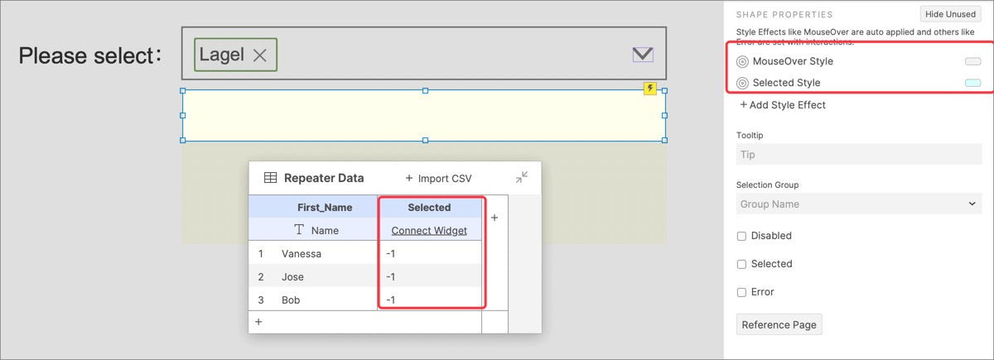Tick the Selected checkbox
Screen dimensions: 994x360
(741, 264)
